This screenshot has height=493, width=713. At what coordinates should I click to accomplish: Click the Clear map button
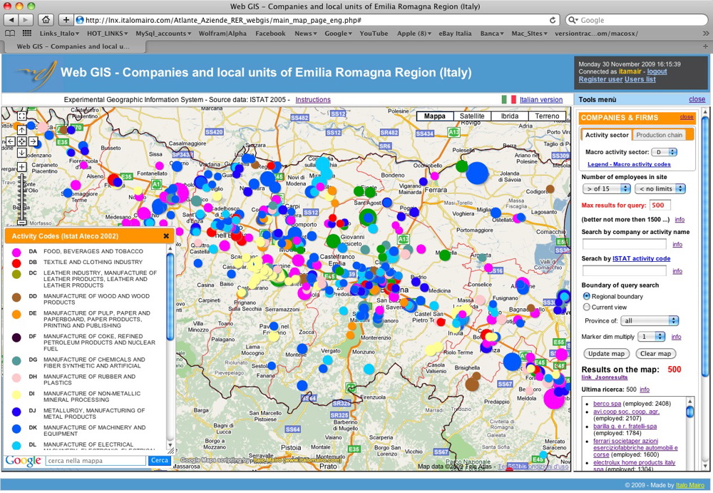[x=655, y=354]
